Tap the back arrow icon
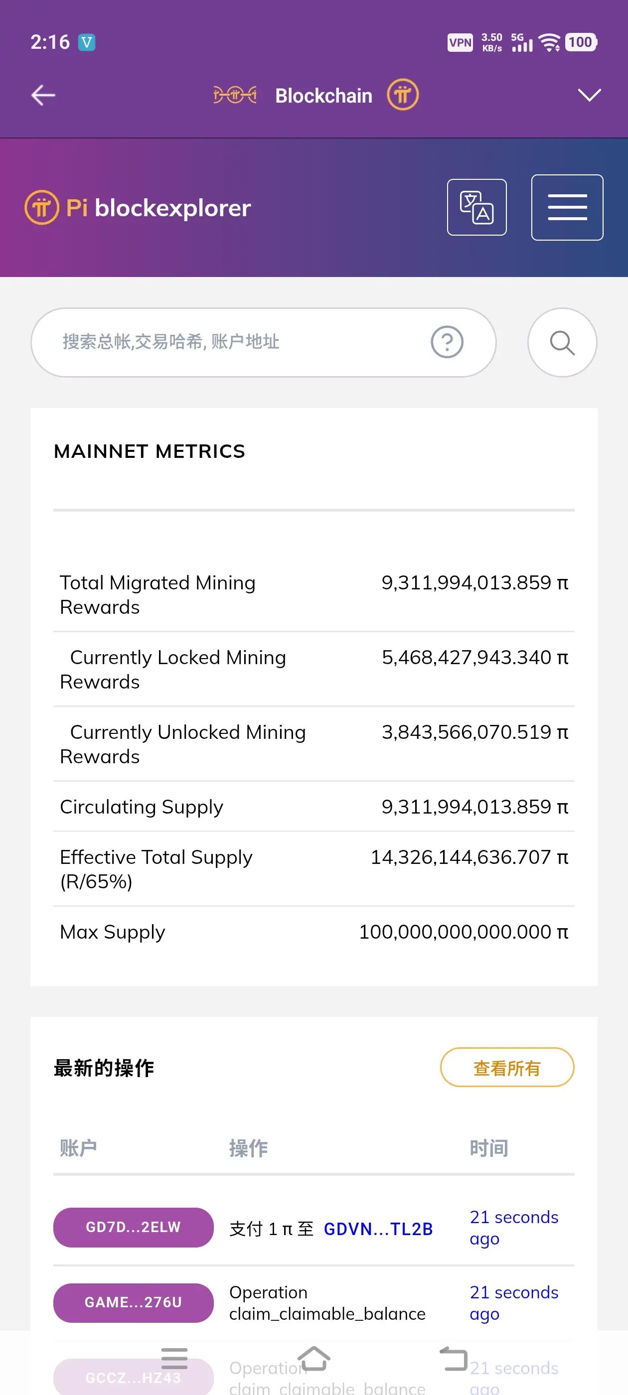Screen dimensions: 628x1395 tap(43, 95)
